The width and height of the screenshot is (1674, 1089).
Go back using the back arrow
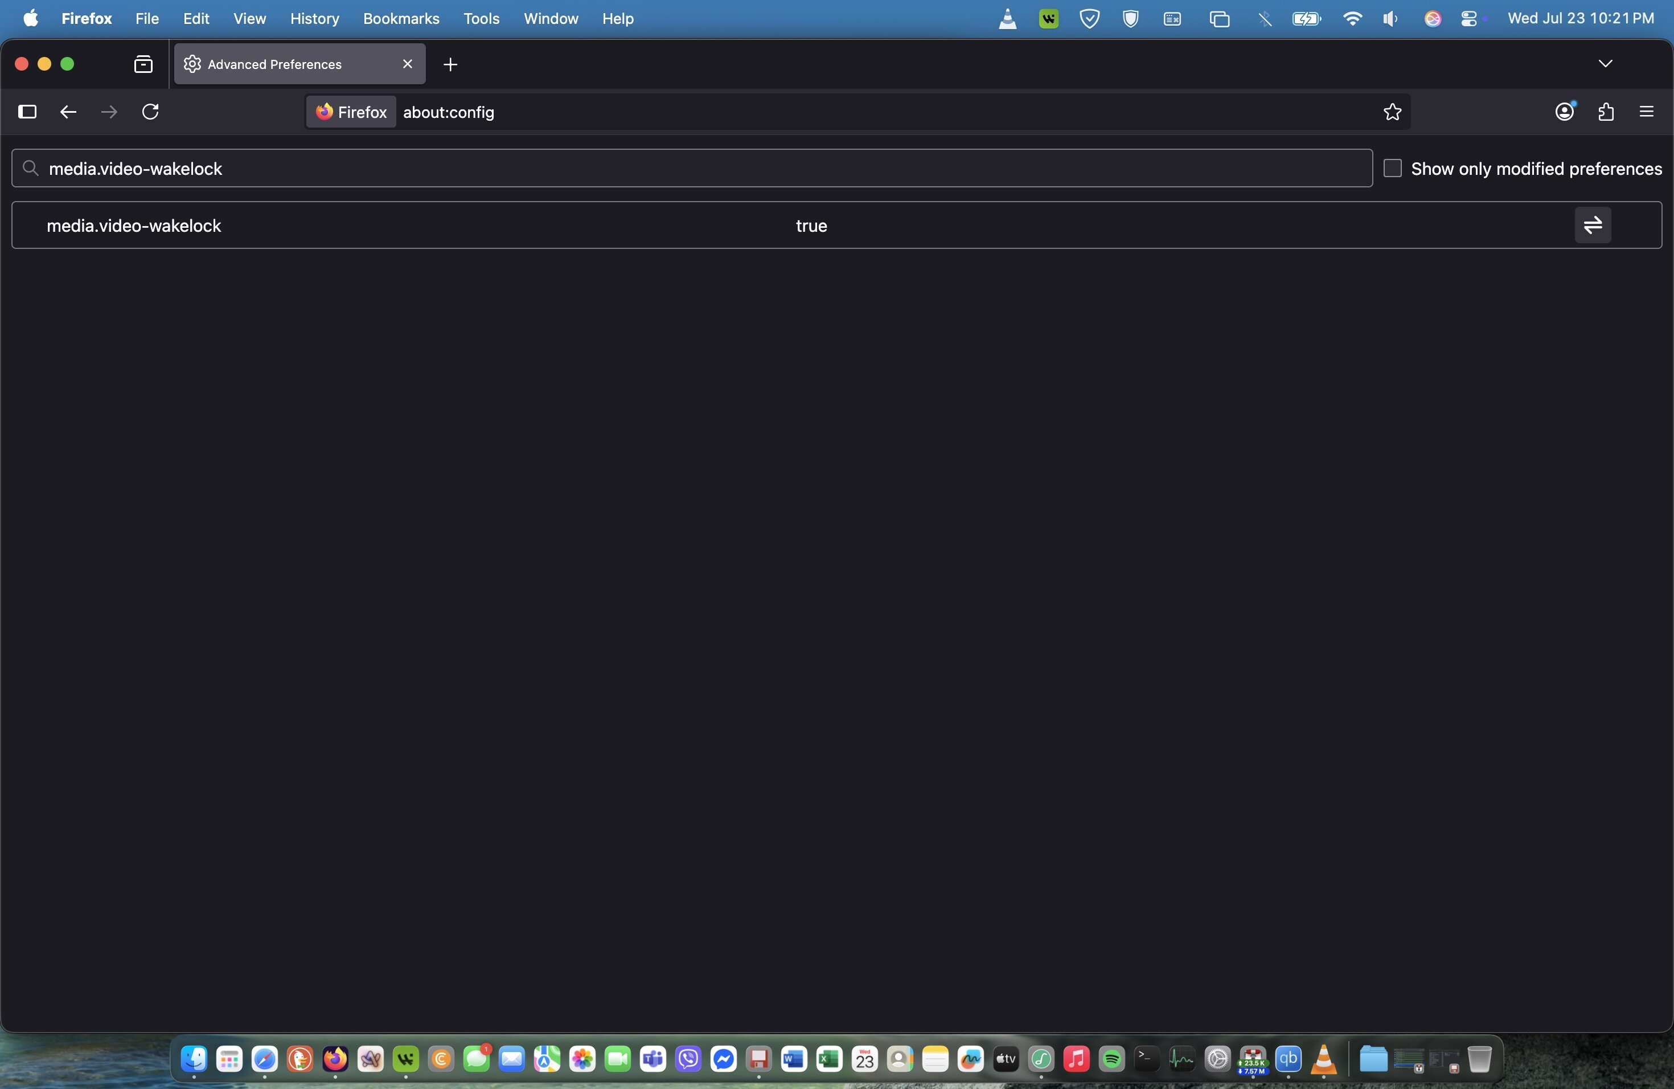pyautogui.click(x=68, y=112)
